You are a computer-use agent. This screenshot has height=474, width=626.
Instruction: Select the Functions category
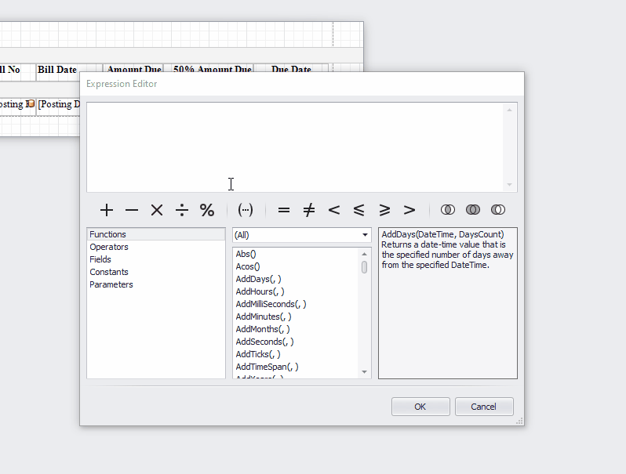[155, 234]
